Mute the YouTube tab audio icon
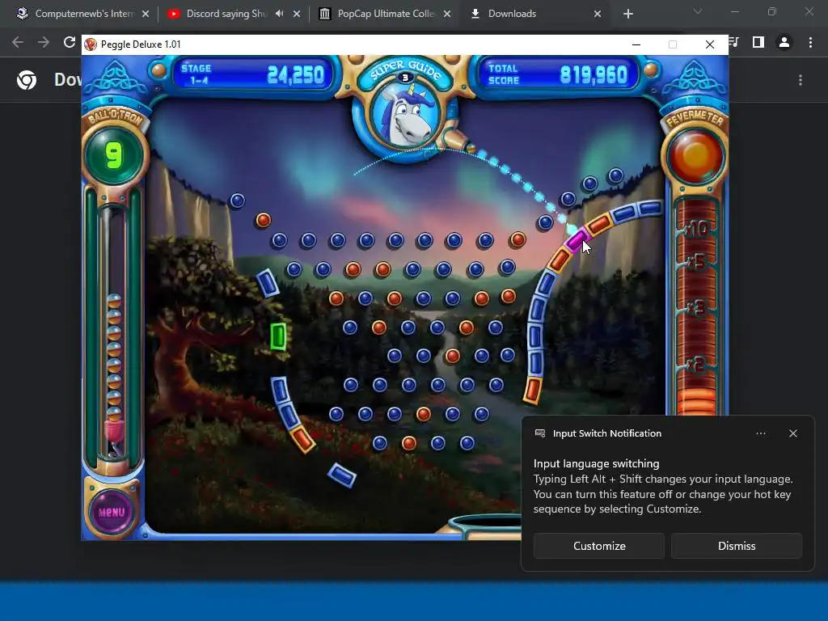Image resolution: width=828 pixels, height=621 pixels. coord(279,14)
